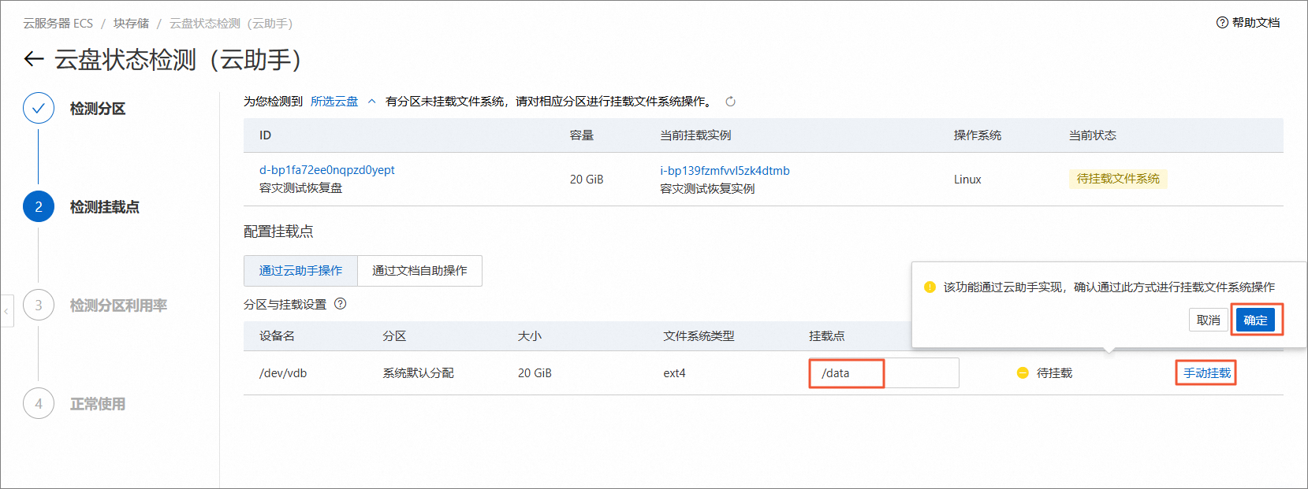1308x489 pixels.
Task: Switch to 通过文档自助操作 tab
Action: 419,271
